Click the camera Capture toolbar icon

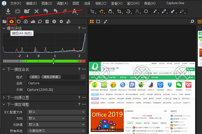pyautogui.click(x=18, y=11)
